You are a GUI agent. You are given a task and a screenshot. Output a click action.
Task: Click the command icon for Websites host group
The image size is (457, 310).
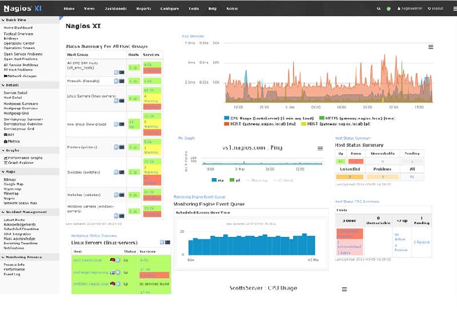122,195
